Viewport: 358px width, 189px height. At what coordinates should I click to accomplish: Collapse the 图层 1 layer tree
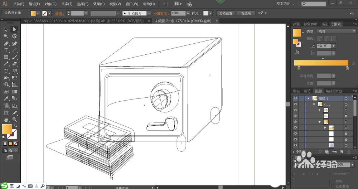click(308, 98)
